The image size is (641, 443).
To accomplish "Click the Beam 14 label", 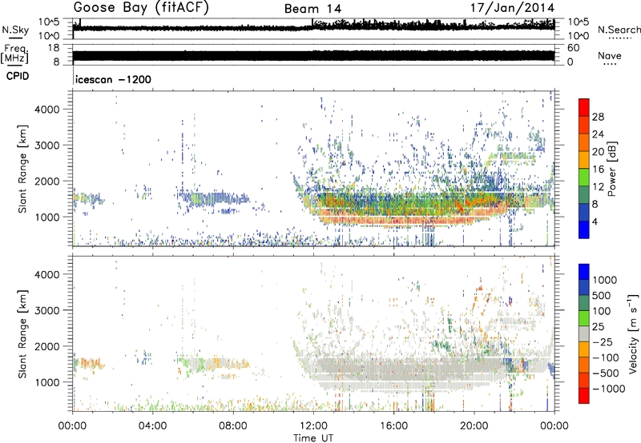I will tap(312, 9).
